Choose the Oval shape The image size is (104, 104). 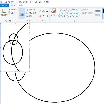tap(65, 10)
